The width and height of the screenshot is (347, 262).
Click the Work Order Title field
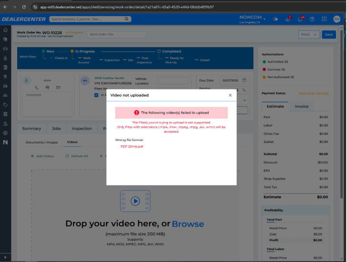coord(116,34)
